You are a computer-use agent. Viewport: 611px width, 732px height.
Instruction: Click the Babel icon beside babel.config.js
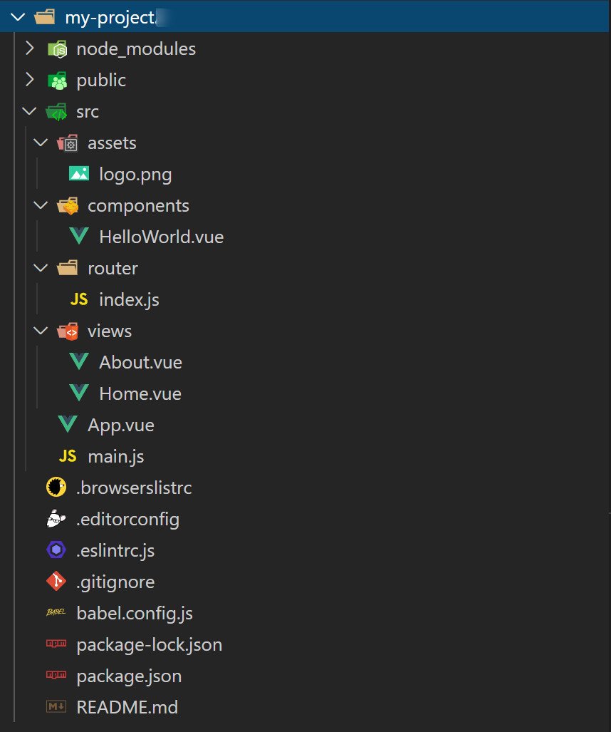pos(56,612)
